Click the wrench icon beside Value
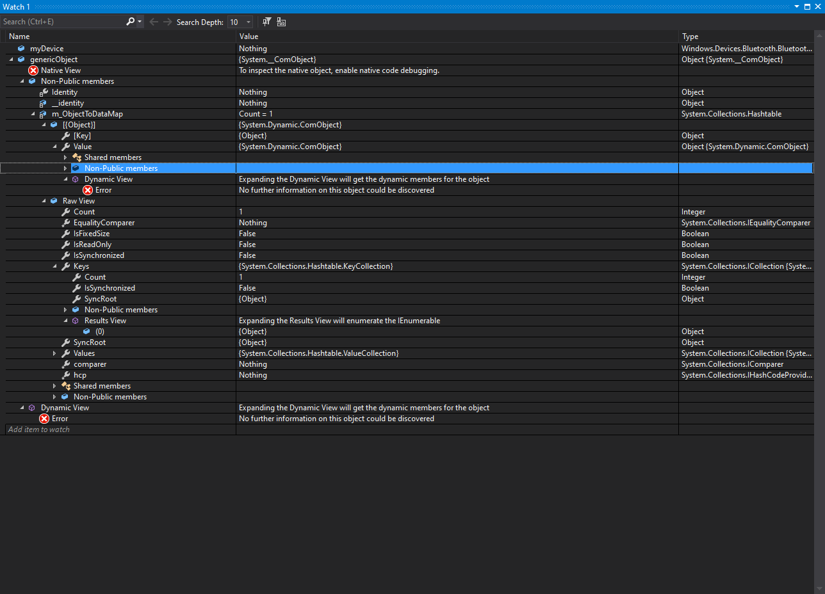The width and height of the screenshot is (825, 594). (65, 147)
